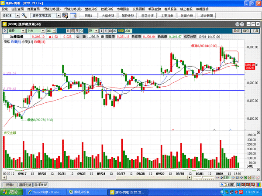
Task: Click the 回報 button at bottom right
Action: (x=228, y=185)
